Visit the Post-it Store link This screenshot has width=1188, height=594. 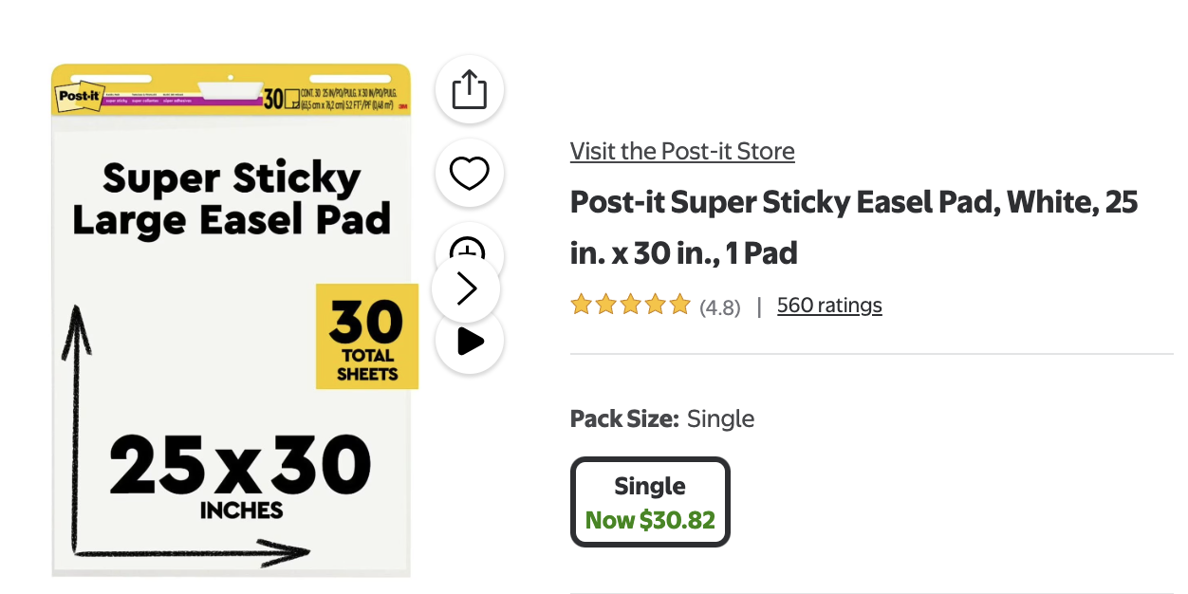[682, 151]
